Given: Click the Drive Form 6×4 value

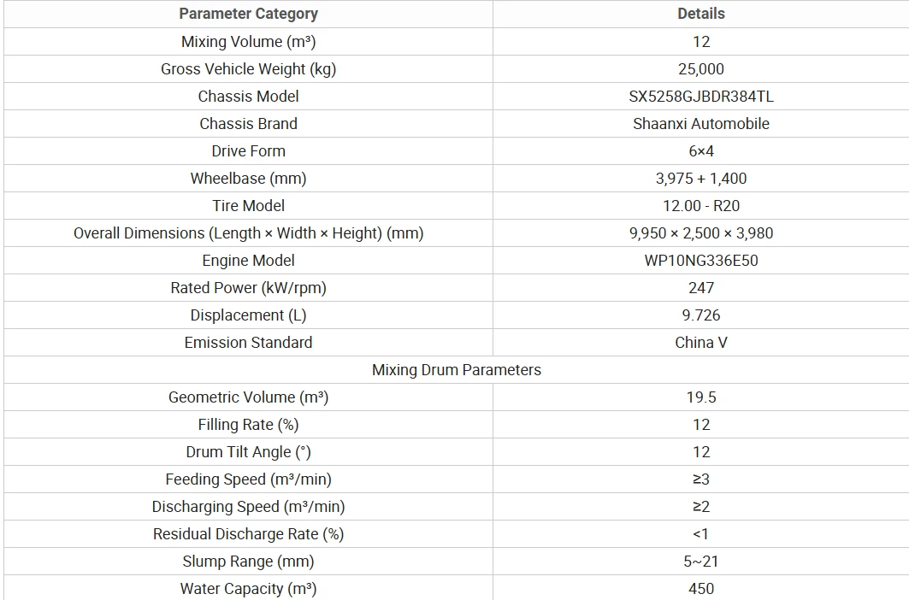Looking at the screenshot, I should coord(701,150).
